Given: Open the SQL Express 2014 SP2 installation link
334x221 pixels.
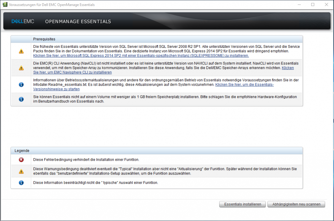Looking at the screenshot, I should coord(141,55).
